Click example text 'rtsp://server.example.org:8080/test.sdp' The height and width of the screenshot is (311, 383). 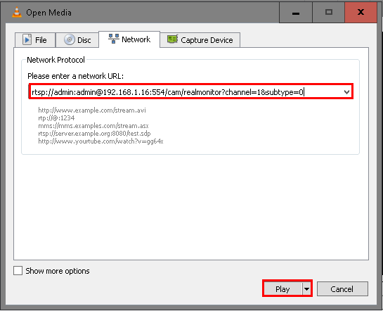point(94,134)
